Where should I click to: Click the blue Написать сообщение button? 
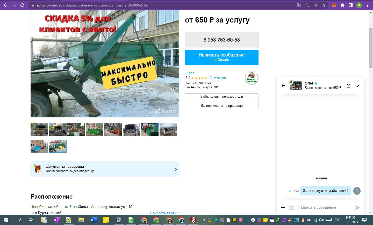(222, 57)
